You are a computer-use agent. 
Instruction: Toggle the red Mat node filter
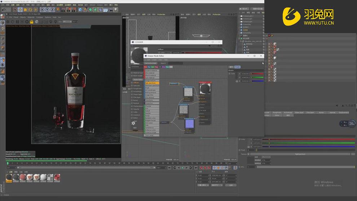tap(145, 67)
